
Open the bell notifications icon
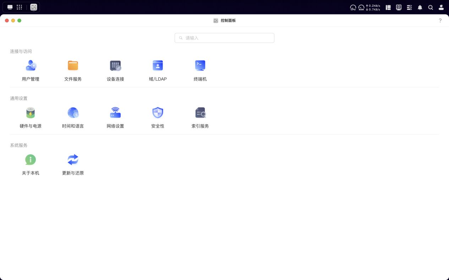tap(420, 7)
